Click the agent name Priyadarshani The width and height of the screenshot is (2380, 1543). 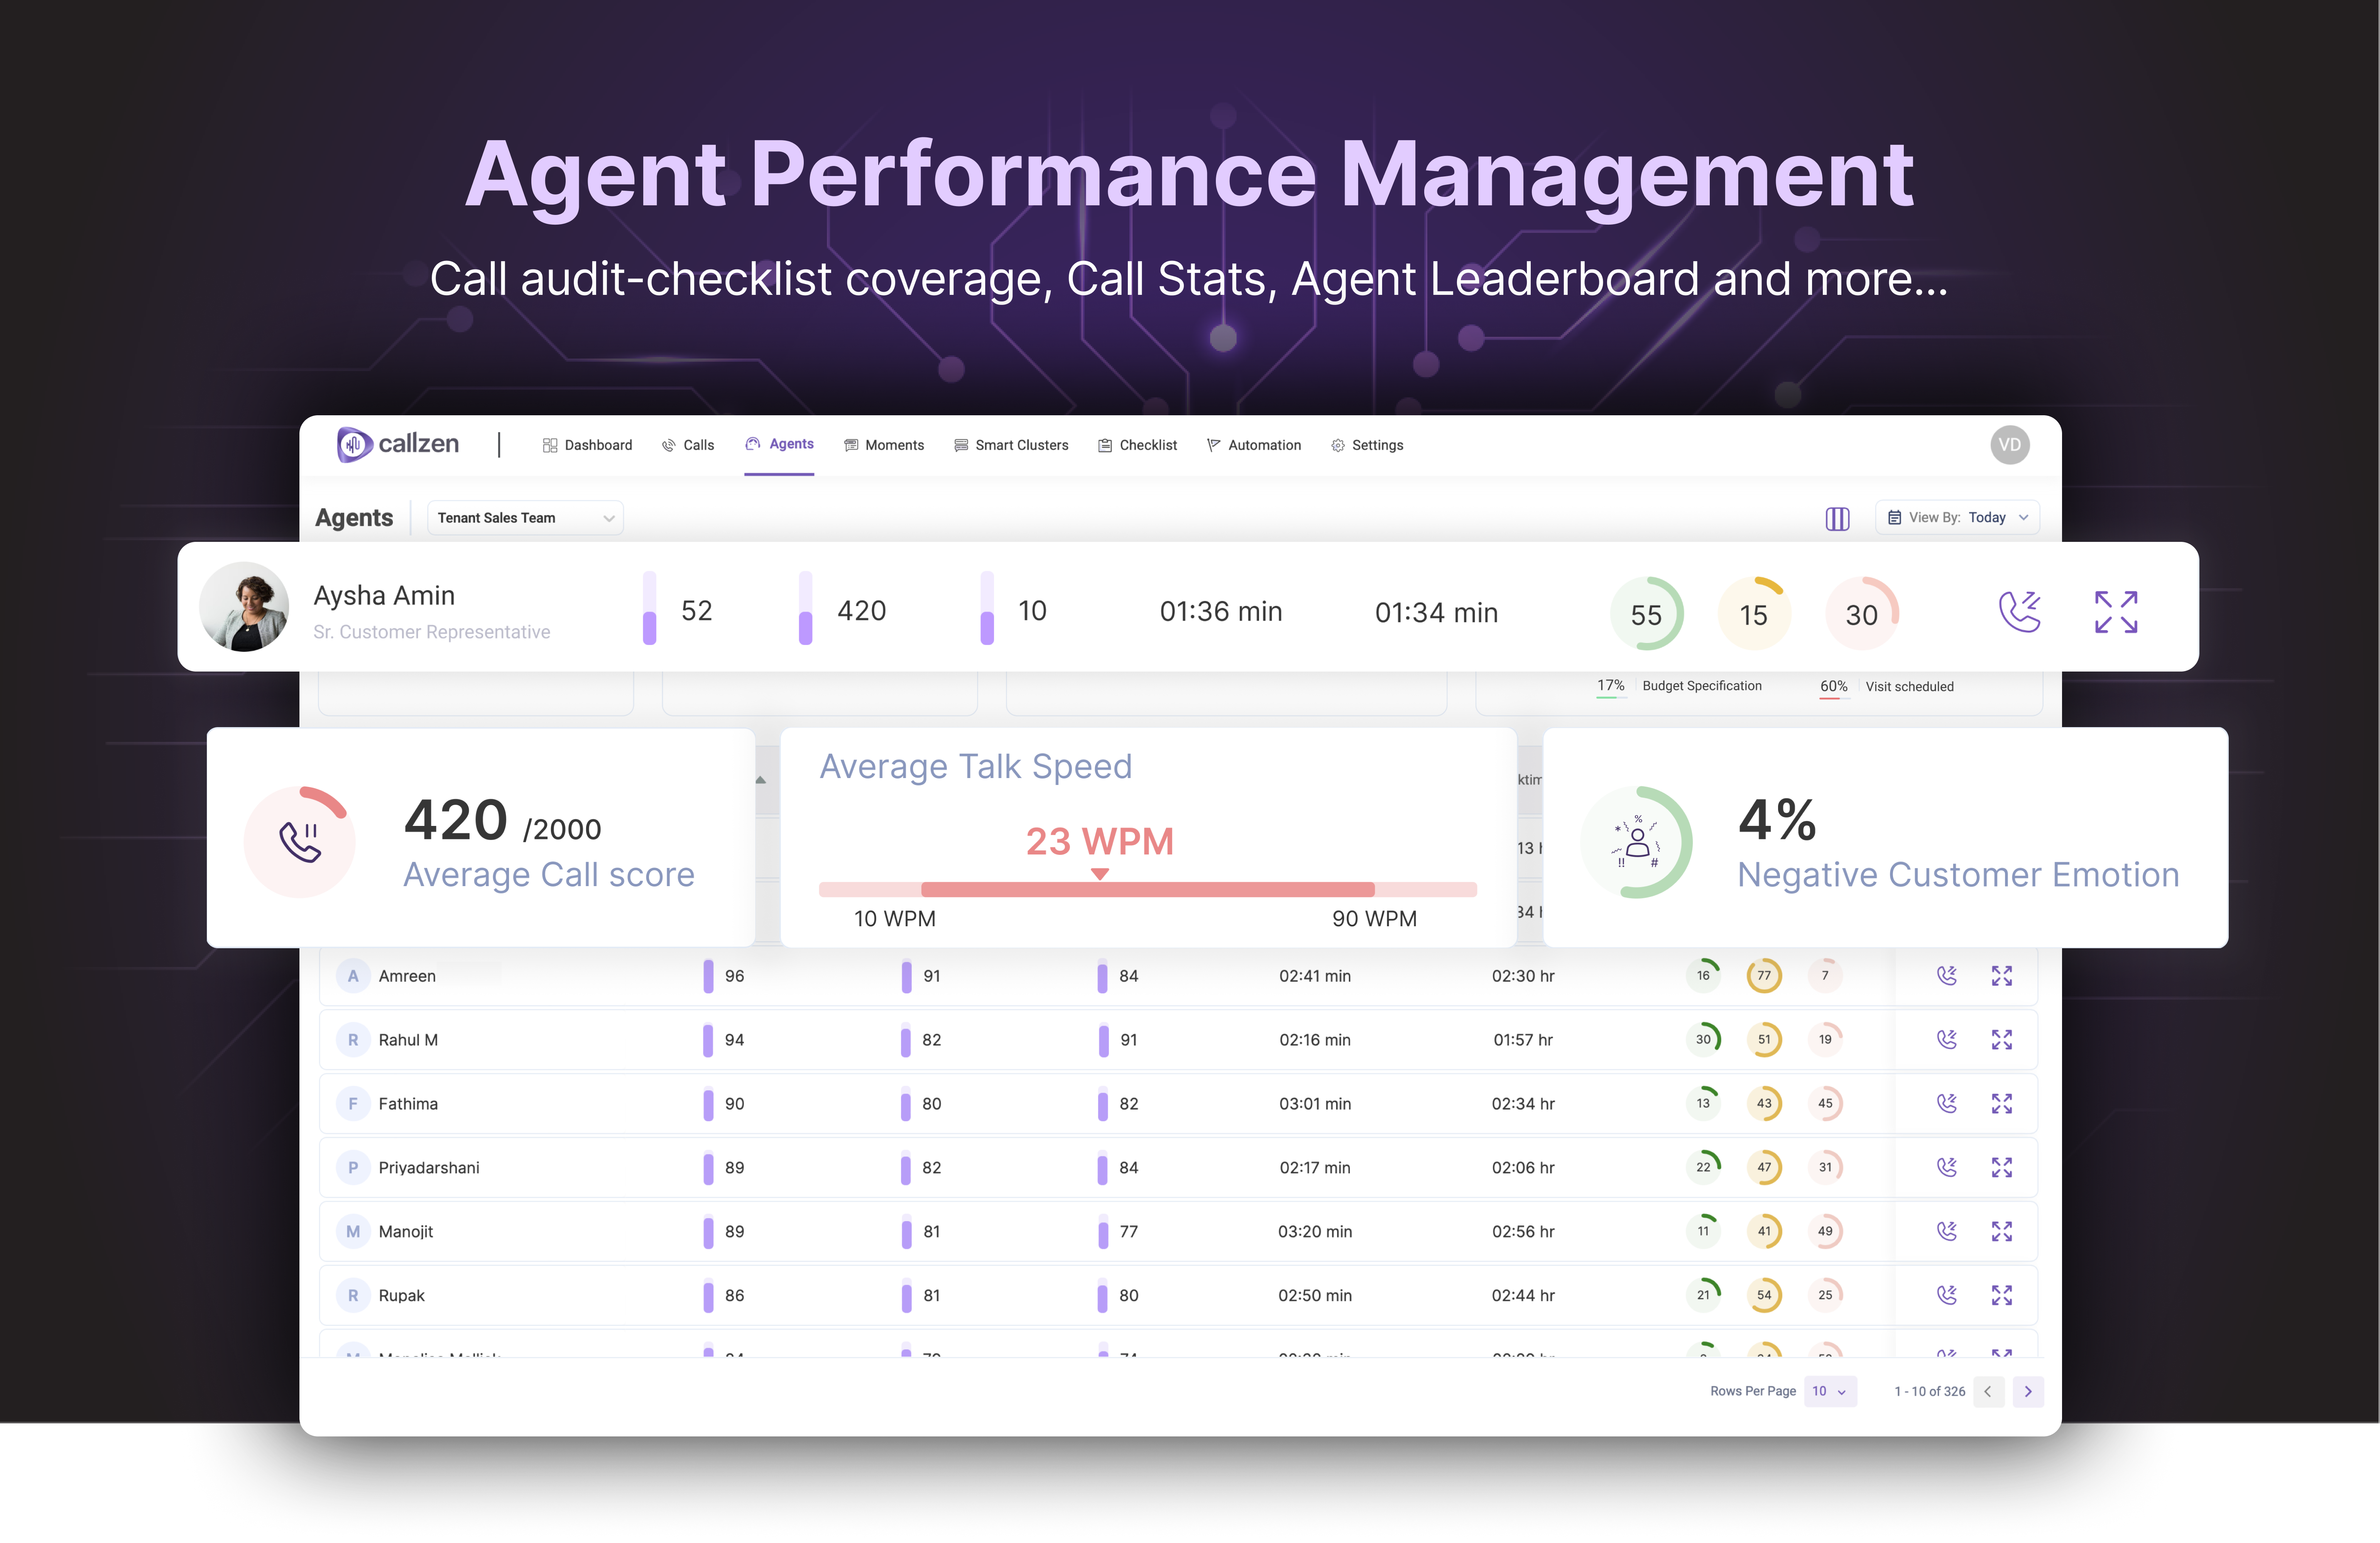pos(429,1168)
